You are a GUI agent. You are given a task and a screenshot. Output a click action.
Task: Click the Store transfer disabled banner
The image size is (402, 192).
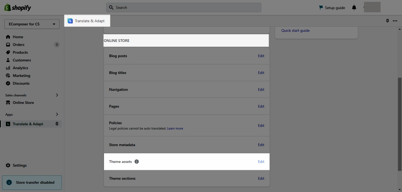click(x=32, y=183)
